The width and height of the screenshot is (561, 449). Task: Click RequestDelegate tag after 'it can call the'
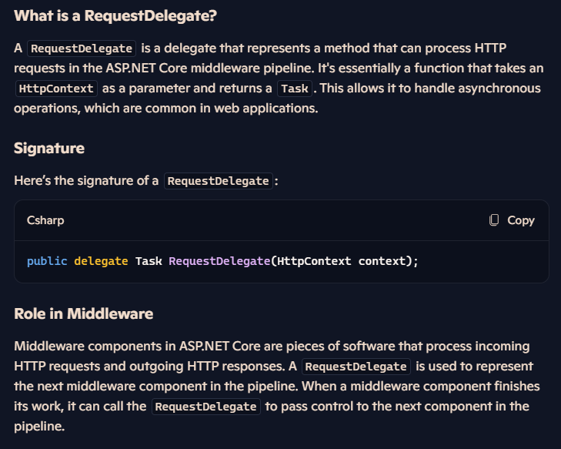206,407
